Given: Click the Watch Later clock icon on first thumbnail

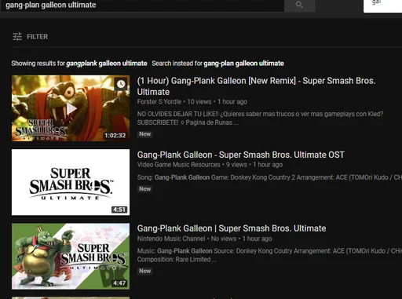Looking at the screenshot, I should [x=121, y=84].
